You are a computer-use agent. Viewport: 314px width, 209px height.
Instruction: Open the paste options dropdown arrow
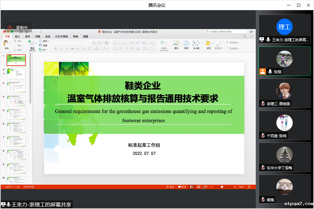[10, 43]
